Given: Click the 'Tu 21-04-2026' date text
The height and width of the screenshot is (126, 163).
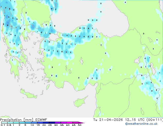Looking at the screenshot, I should [108, 120].
